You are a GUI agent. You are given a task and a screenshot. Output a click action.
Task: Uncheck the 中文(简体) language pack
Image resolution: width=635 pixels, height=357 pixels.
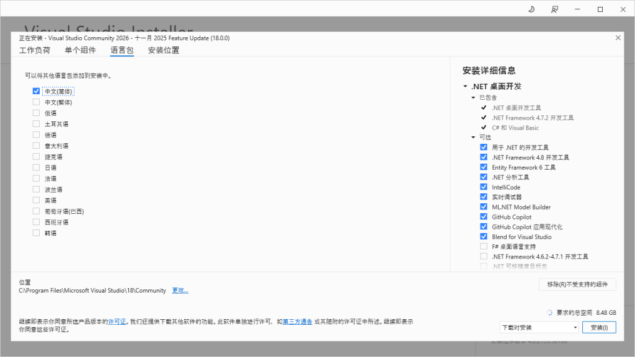(37, 91)
